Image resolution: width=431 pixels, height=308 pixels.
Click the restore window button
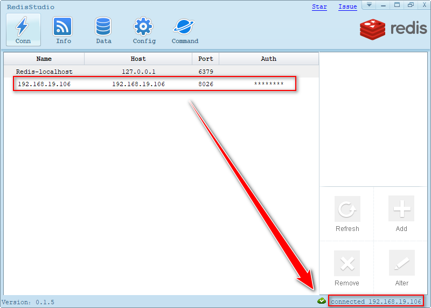point(411,5)
